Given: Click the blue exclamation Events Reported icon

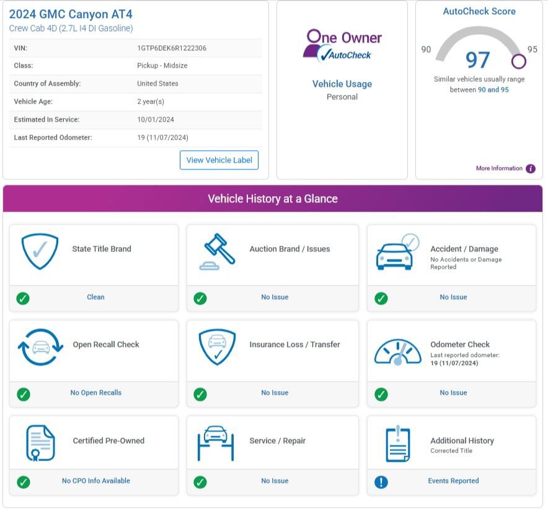Looking at the screenshot, I should (381, 482).
